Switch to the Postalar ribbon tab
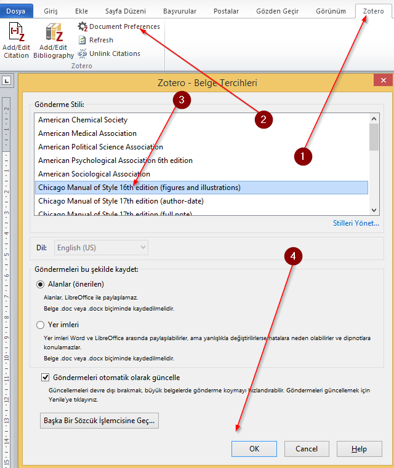Screen dimensions: 394x468 [226, 11]
